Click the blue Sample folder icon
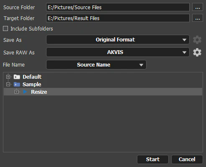Image resolution: width=206 pixels, height=167 pixels. point(17,85)
